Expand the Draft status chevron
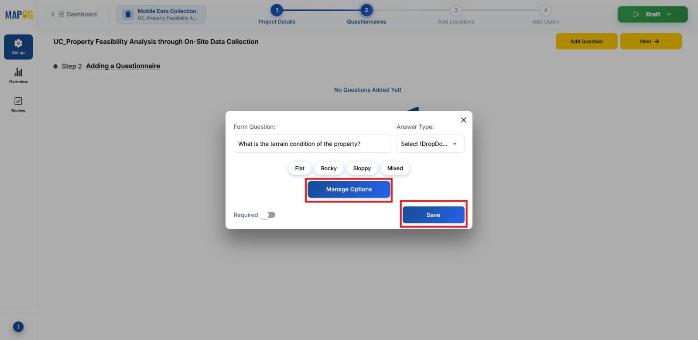The image size is (698, 340). (669, 14)
